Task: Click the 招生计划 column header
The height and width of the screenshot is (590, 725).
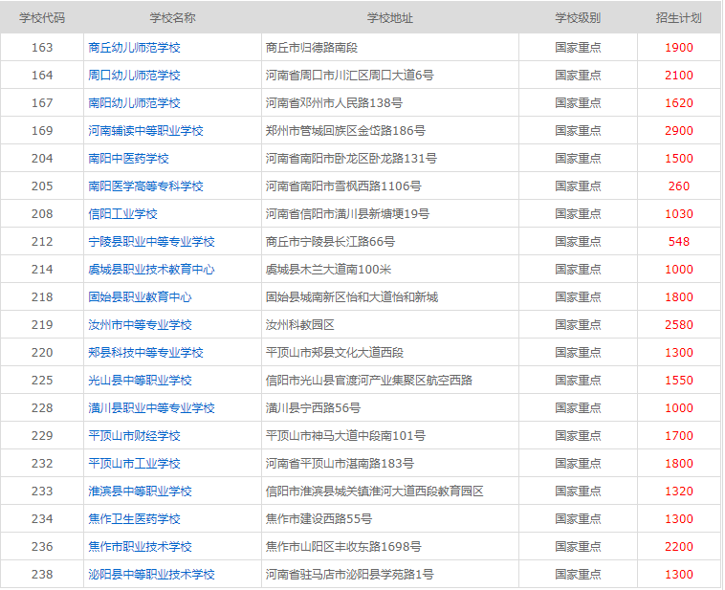Action: (x=678, y=18)
